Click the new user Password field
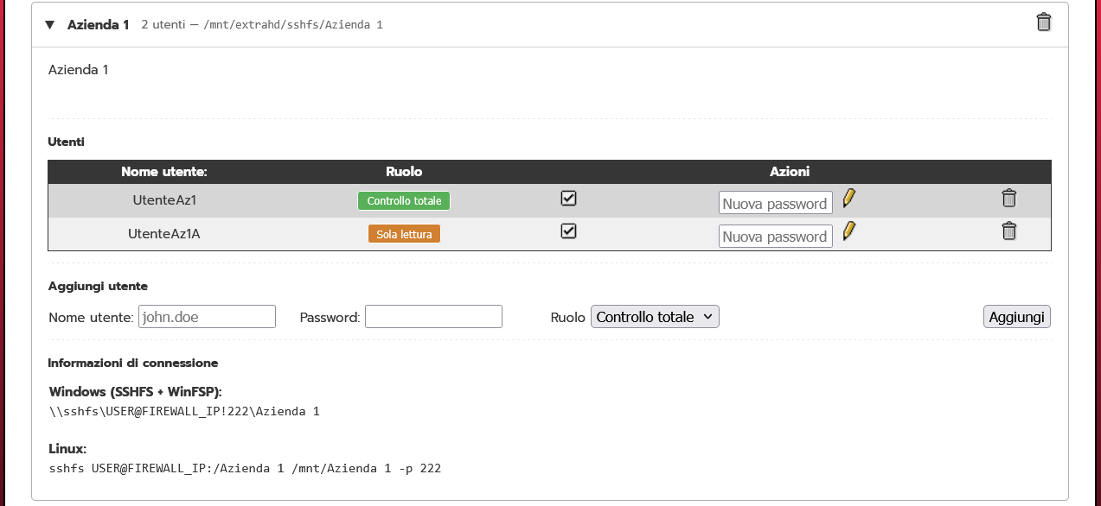Screen dimensions: 1101x506 [x=432, y=316]
